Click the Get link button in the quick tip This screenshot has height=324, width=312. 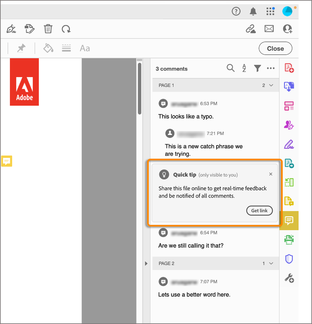coord(259,211)
